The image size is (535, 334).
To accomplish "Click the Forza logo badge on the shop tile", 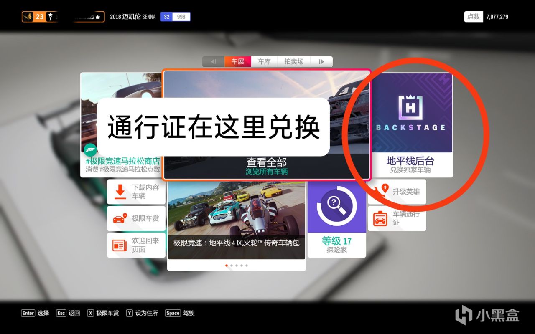I will [x=90, y=150].
